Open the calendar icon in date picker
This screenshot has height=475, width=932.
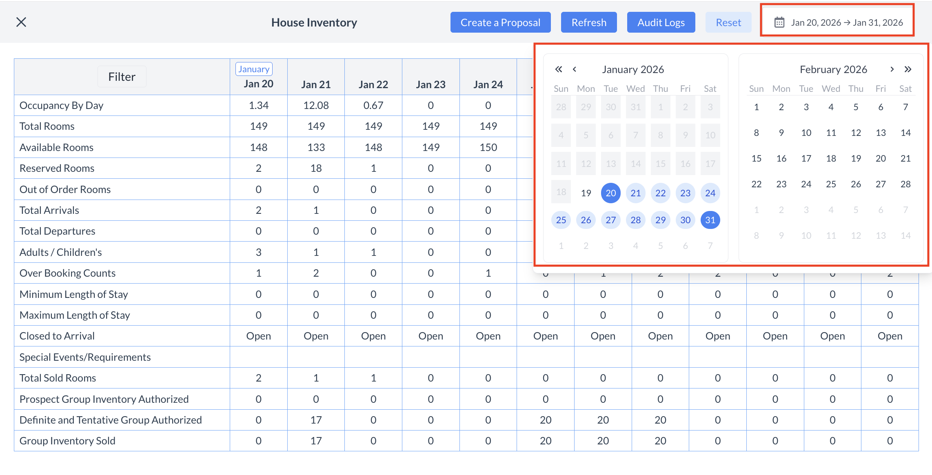(x=780, y=22)
